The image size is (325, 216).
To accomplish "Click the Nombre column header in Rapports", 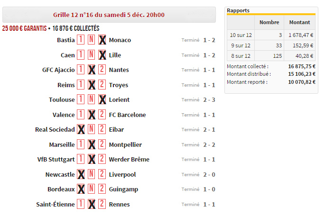I will [x=269, y=22].
